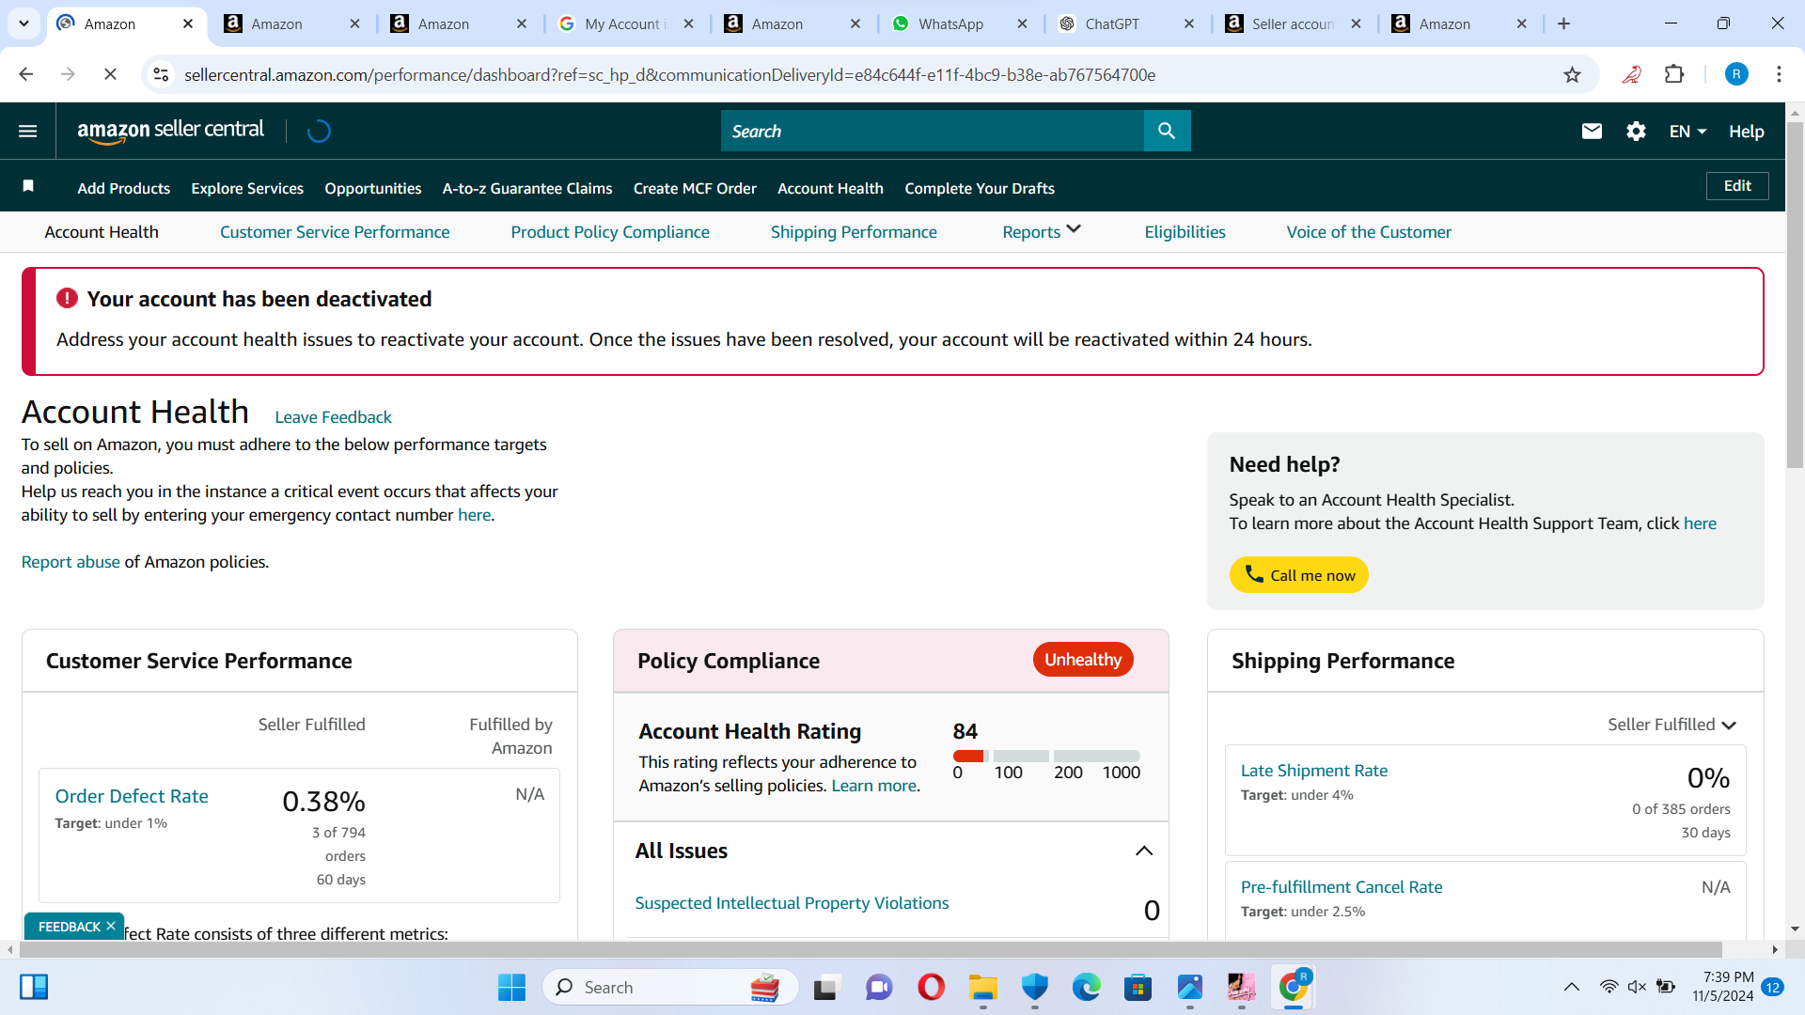Click the search magnifier button
Image resolution: width=1805 pixels, height=1015 pixels.
[1167, 131]
